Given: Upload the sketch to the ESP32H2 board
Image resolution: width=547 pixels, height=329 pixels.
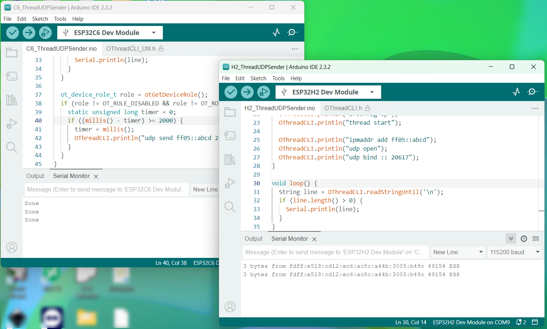Looking at the screenshot, I should coord(247,92).
